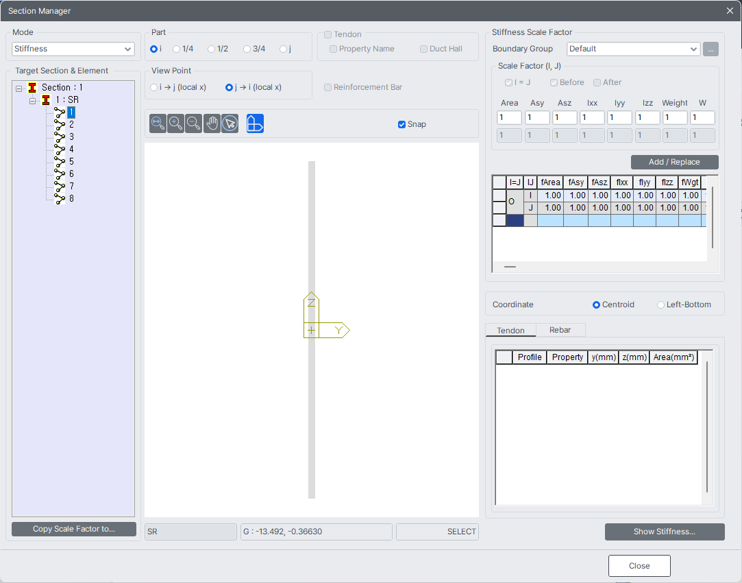The width and height of the screenshot is (742, 583).
Task: Select element 4 in the tree
Action: [71, 150]
